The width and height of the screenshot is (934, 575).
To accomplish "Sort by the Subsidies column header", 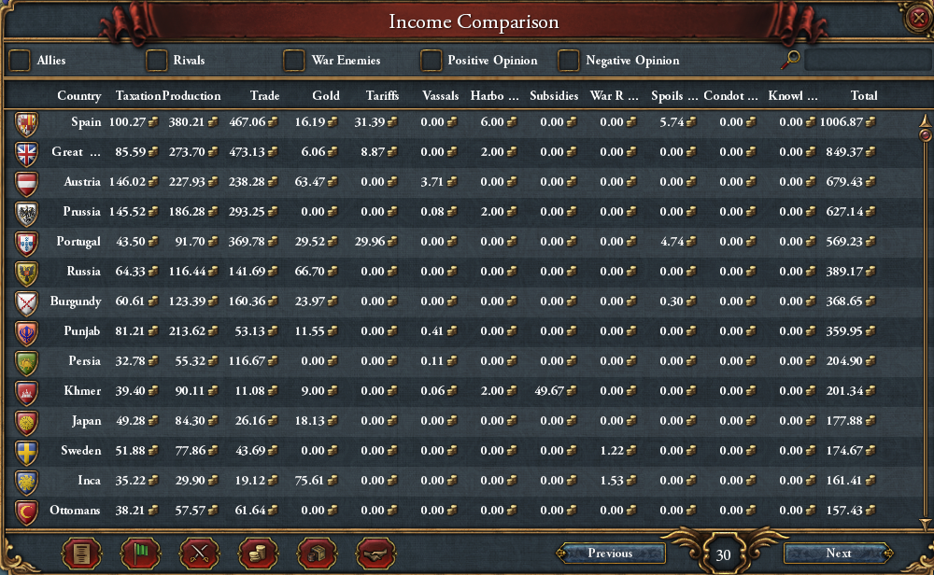I will coord(554,95).
